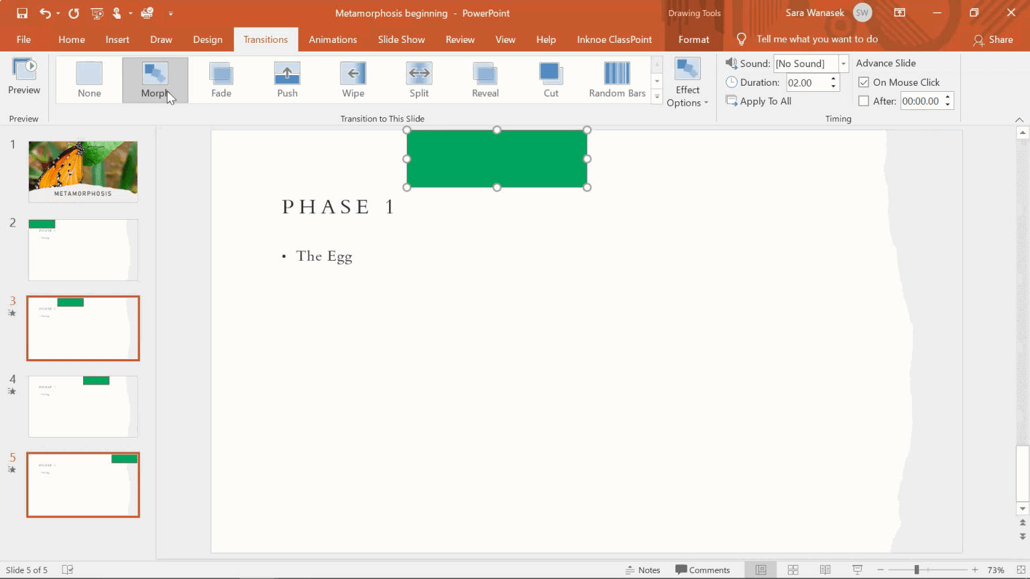Switch to the Animations tab
This screenshot has height=579, width=1030.
pos(333,39)
